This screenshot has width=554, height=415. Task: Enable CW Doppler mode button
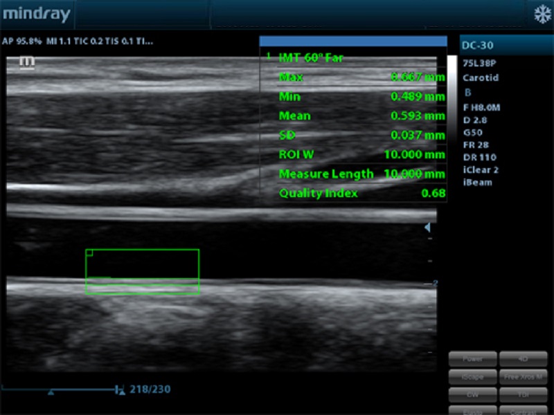(473, 394)
